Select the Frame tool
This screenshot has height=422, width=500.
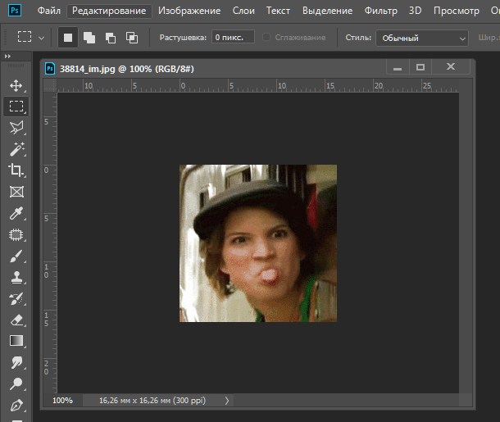tap(16, 192)
